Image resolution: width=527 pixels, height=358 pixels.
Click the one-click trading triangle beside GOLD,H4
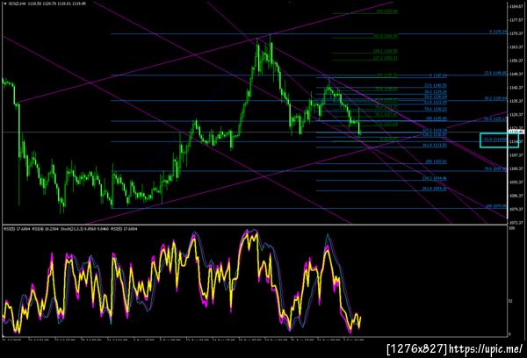[x=4, y=4]
